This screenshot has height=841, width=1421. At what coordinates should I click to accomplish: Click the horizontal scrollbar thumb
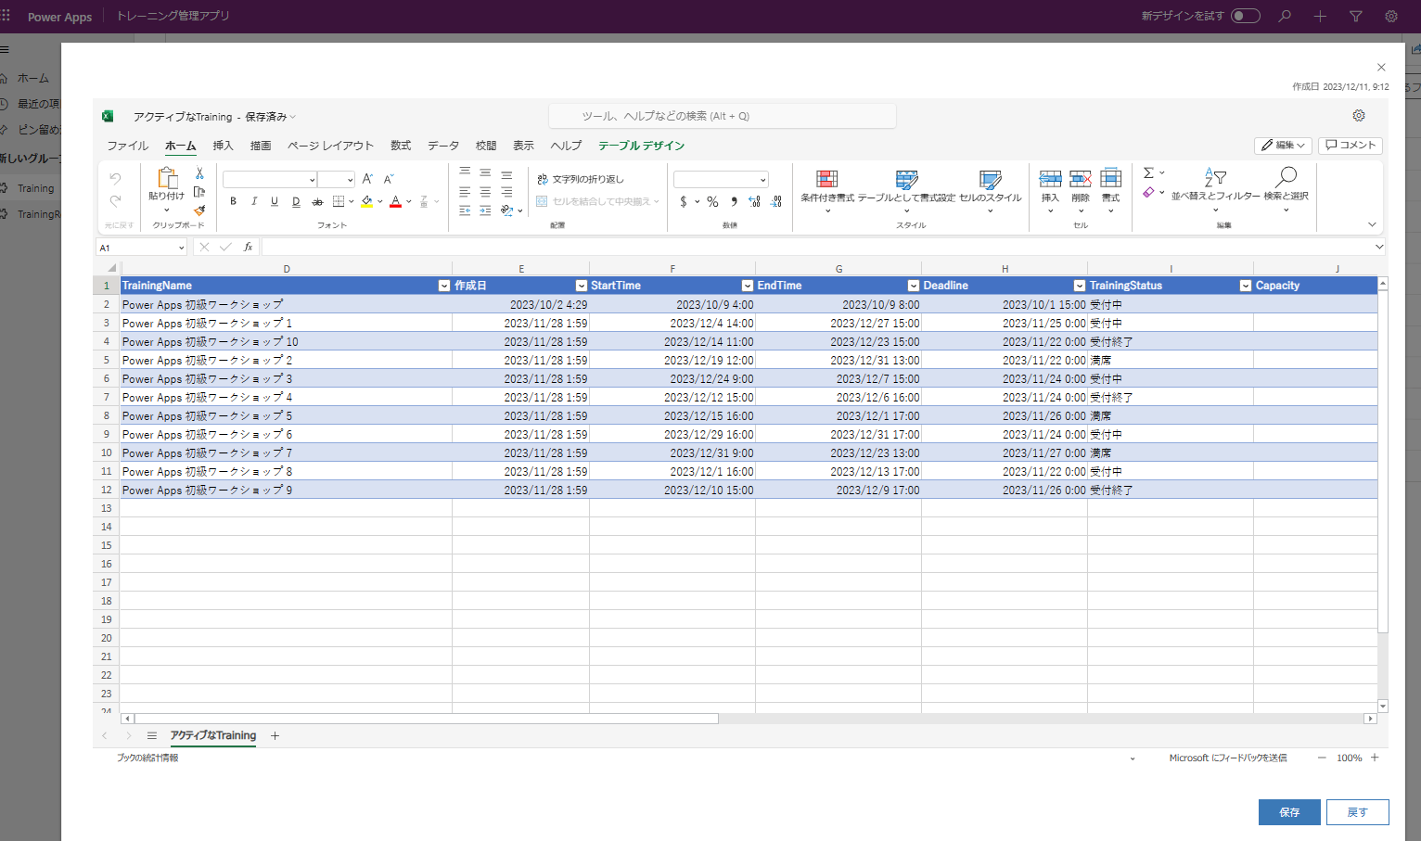click(427, 719)
